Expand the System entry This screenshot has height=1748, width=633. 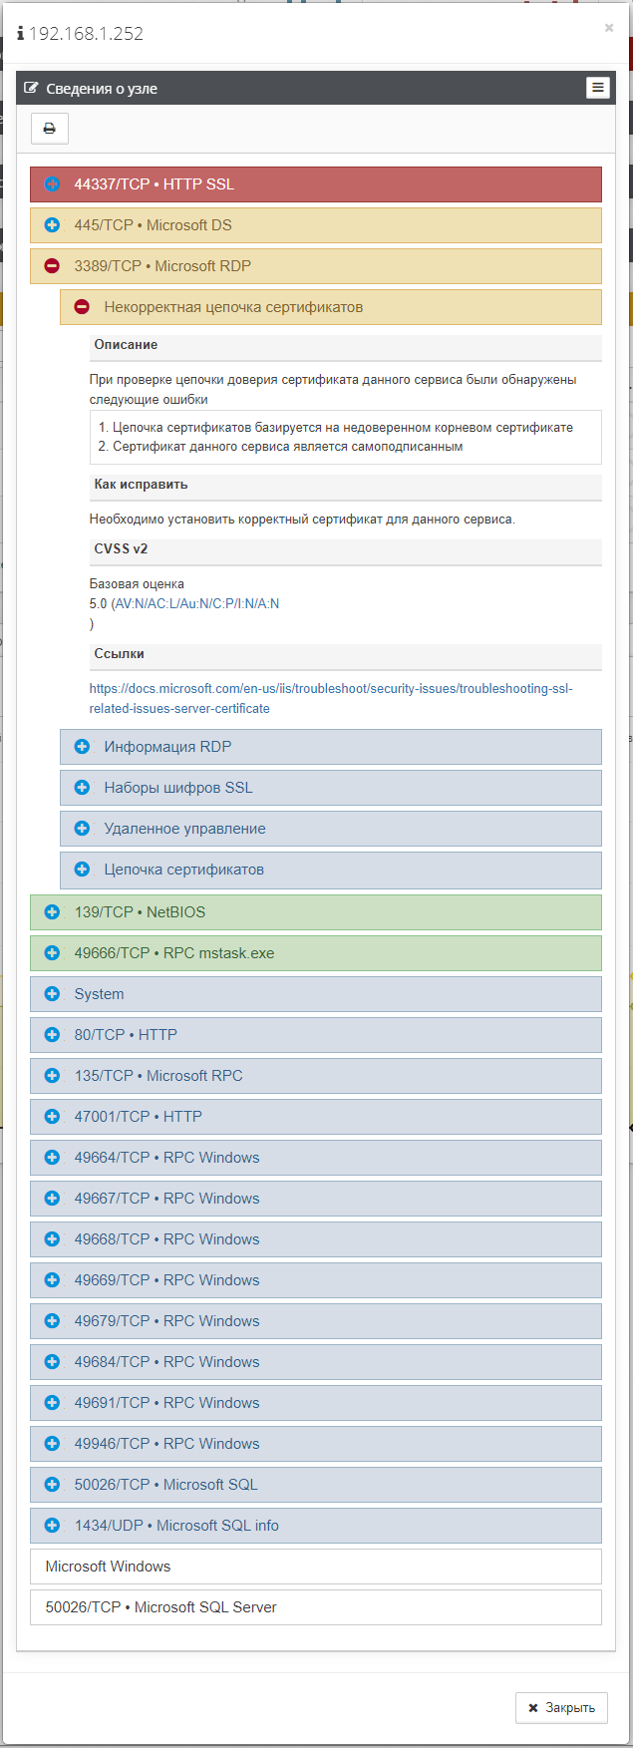pyautogui.click(x=52, y=994)
